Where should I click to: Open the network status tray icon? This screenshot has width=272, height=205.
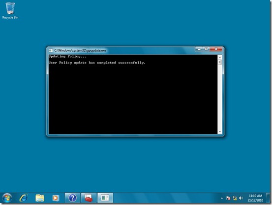pos(235,198)
